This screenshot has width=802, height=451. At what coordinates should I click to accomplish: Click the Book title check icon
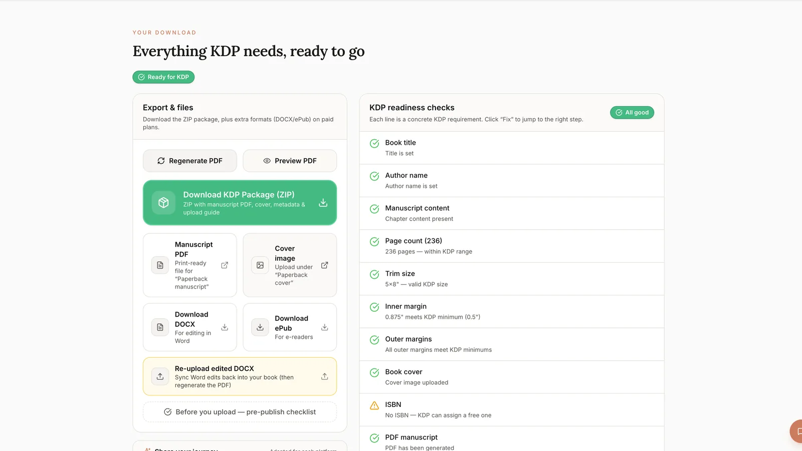point(374,144)
